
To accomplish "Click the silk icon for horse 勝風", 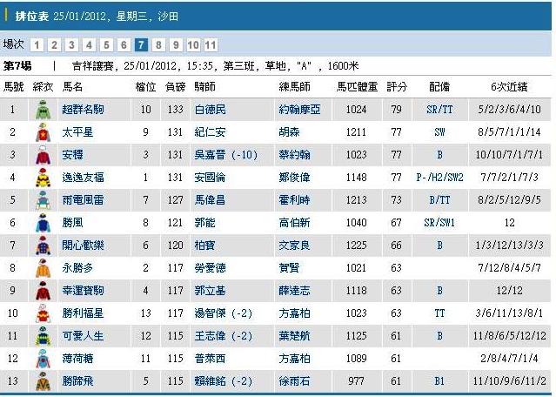I will (x=43, y=224).
